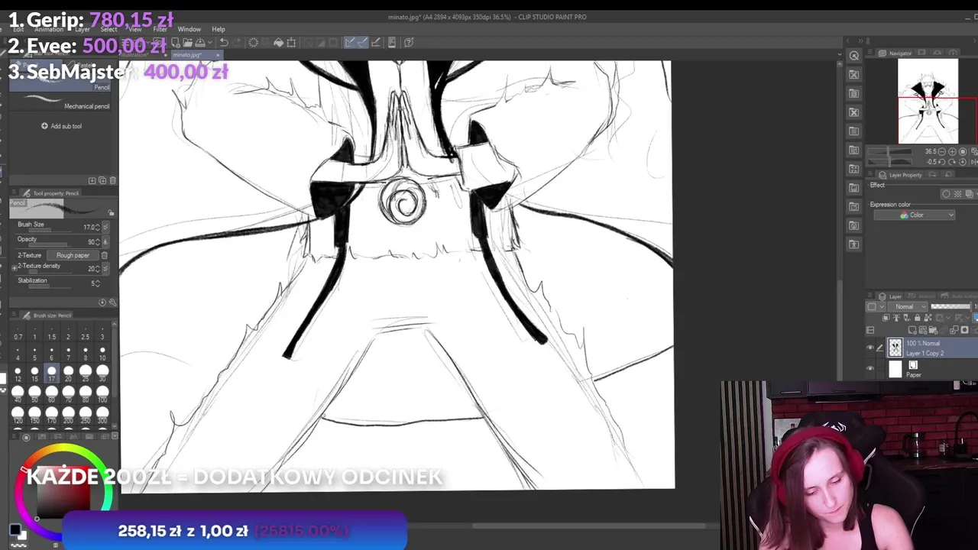Click the Clear layer spinner icon

pyautogui.click(x=254, y=43)
